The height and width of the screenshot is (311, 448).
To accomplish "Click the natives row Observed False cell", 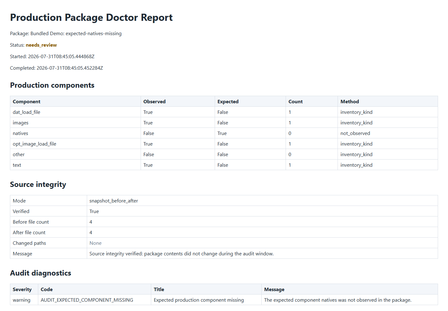I will click(x=178, y=133).
